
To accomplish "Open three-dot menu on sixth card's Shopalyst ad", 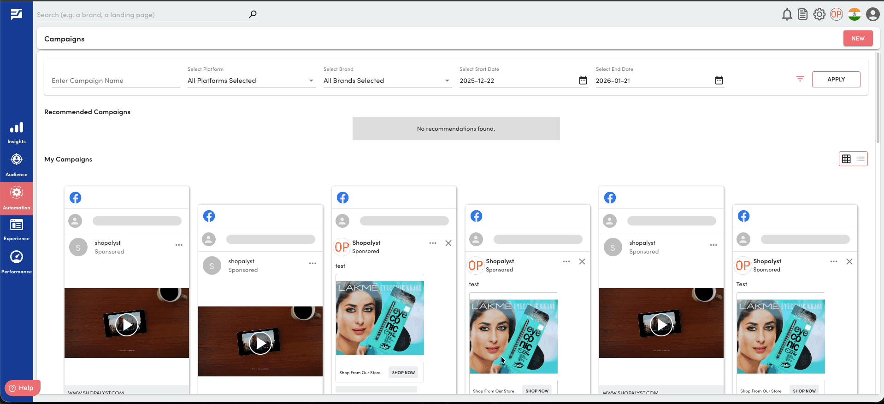I will (x=834, y=261).
